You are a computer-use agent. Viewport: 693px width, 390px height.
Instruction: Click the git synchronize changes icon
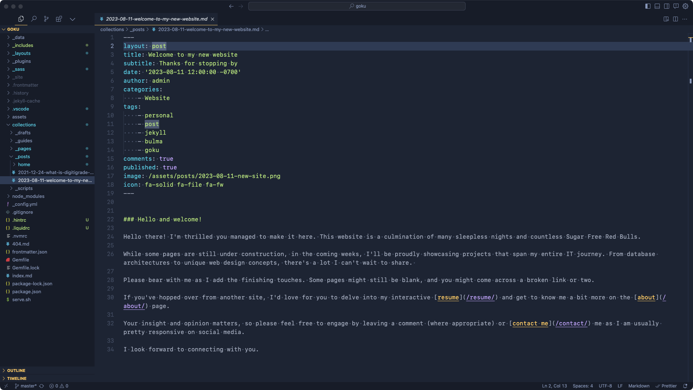point(42,386)
